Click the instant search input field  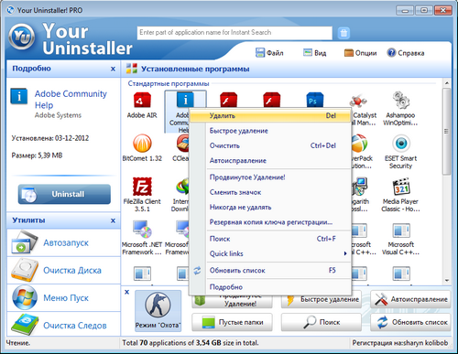[x=234, y=33]
